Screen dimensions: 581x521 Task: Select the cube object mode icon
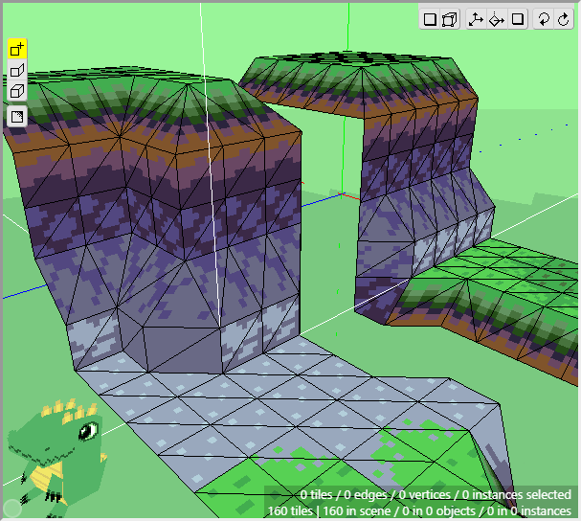coord(17,92)
